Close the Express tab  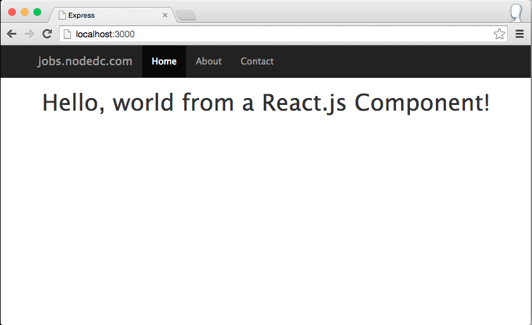pyautogui.click(x=165, y=15)
